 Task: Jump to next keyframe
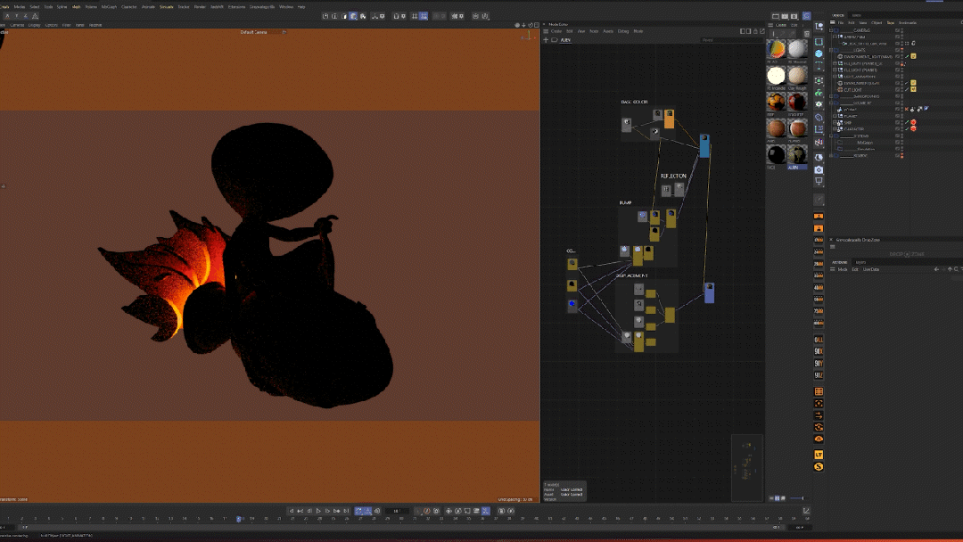(336, 511)
